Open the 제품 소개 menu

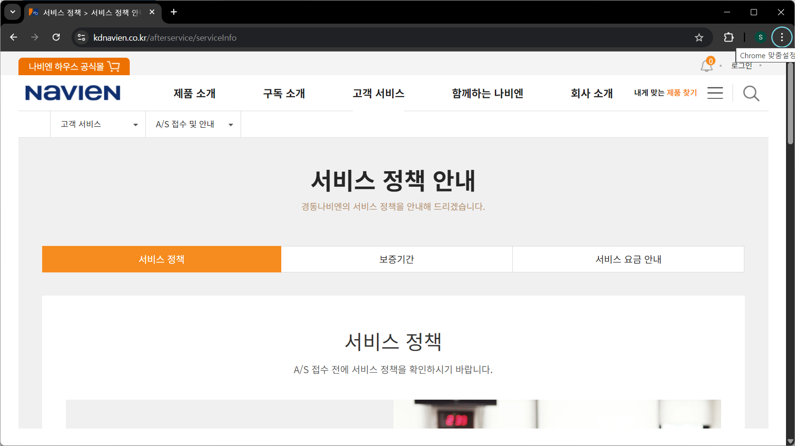(194, 94)
